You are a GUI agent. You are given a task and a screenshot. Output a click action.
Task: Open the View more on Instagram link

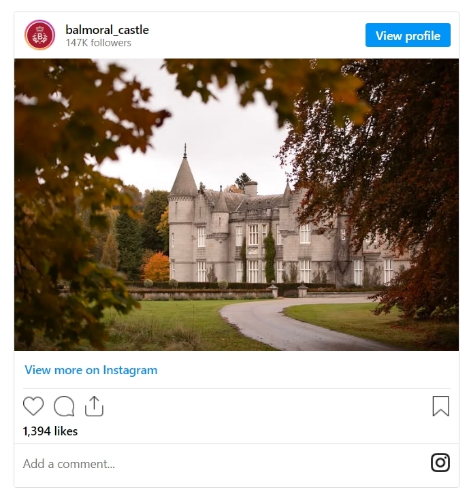point(91,370)
